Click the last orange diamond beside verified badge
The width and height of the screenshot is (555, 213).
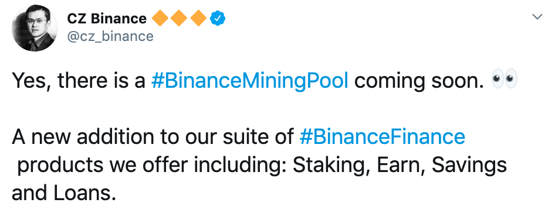coord(198,19)
